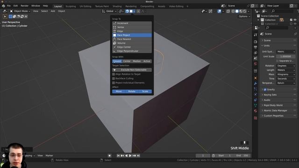Select Center in Snap With
The height and width of the screenshot is (168, 299).
click(x=127, y=61)
